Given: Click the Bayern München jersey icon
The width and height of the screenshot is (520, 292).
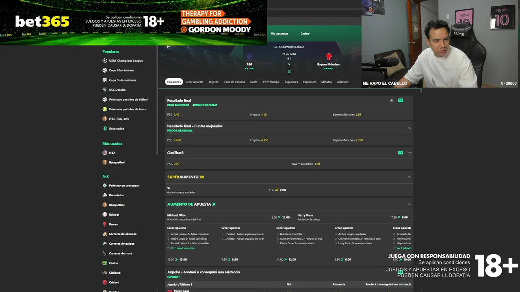Looking at the screenshot, I should click(x=329, y=57).
